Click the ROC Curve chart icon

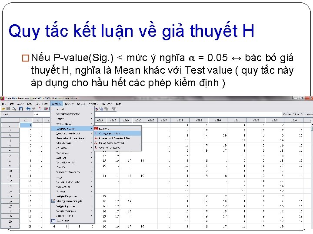pyautogui.click(x=53, y=221)
